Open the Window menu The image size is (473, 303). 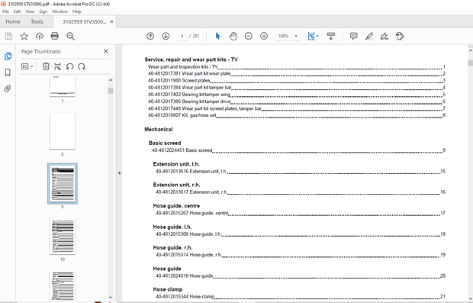tap(60, 11)
